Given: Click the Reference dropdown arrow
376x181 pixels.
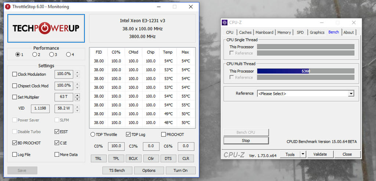Looking at the screenshot, I should [351, 94].
